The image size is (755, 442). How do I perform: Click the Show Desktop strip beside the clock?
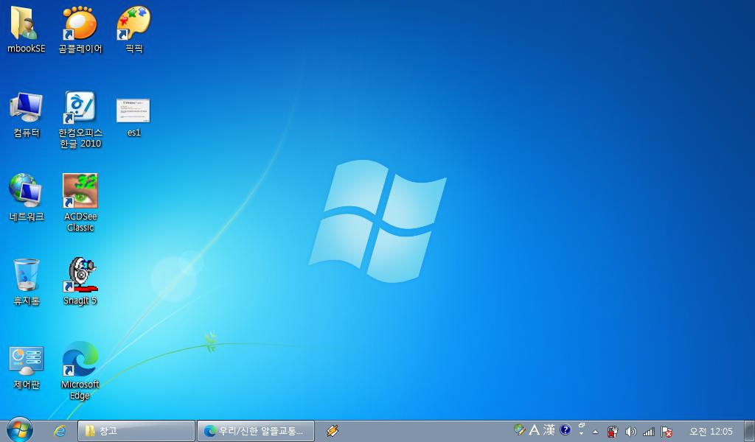point(749,431)
